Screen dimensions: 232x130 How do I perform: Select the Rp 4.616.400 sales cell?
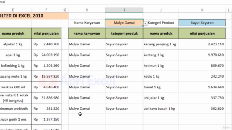(x=46, y=87)
